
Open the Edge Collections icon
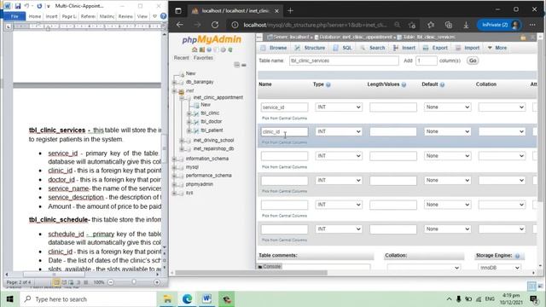point(449,25)
